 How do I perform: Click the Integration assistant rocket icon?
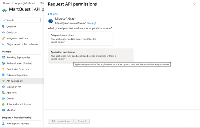(x=3, y=38)
